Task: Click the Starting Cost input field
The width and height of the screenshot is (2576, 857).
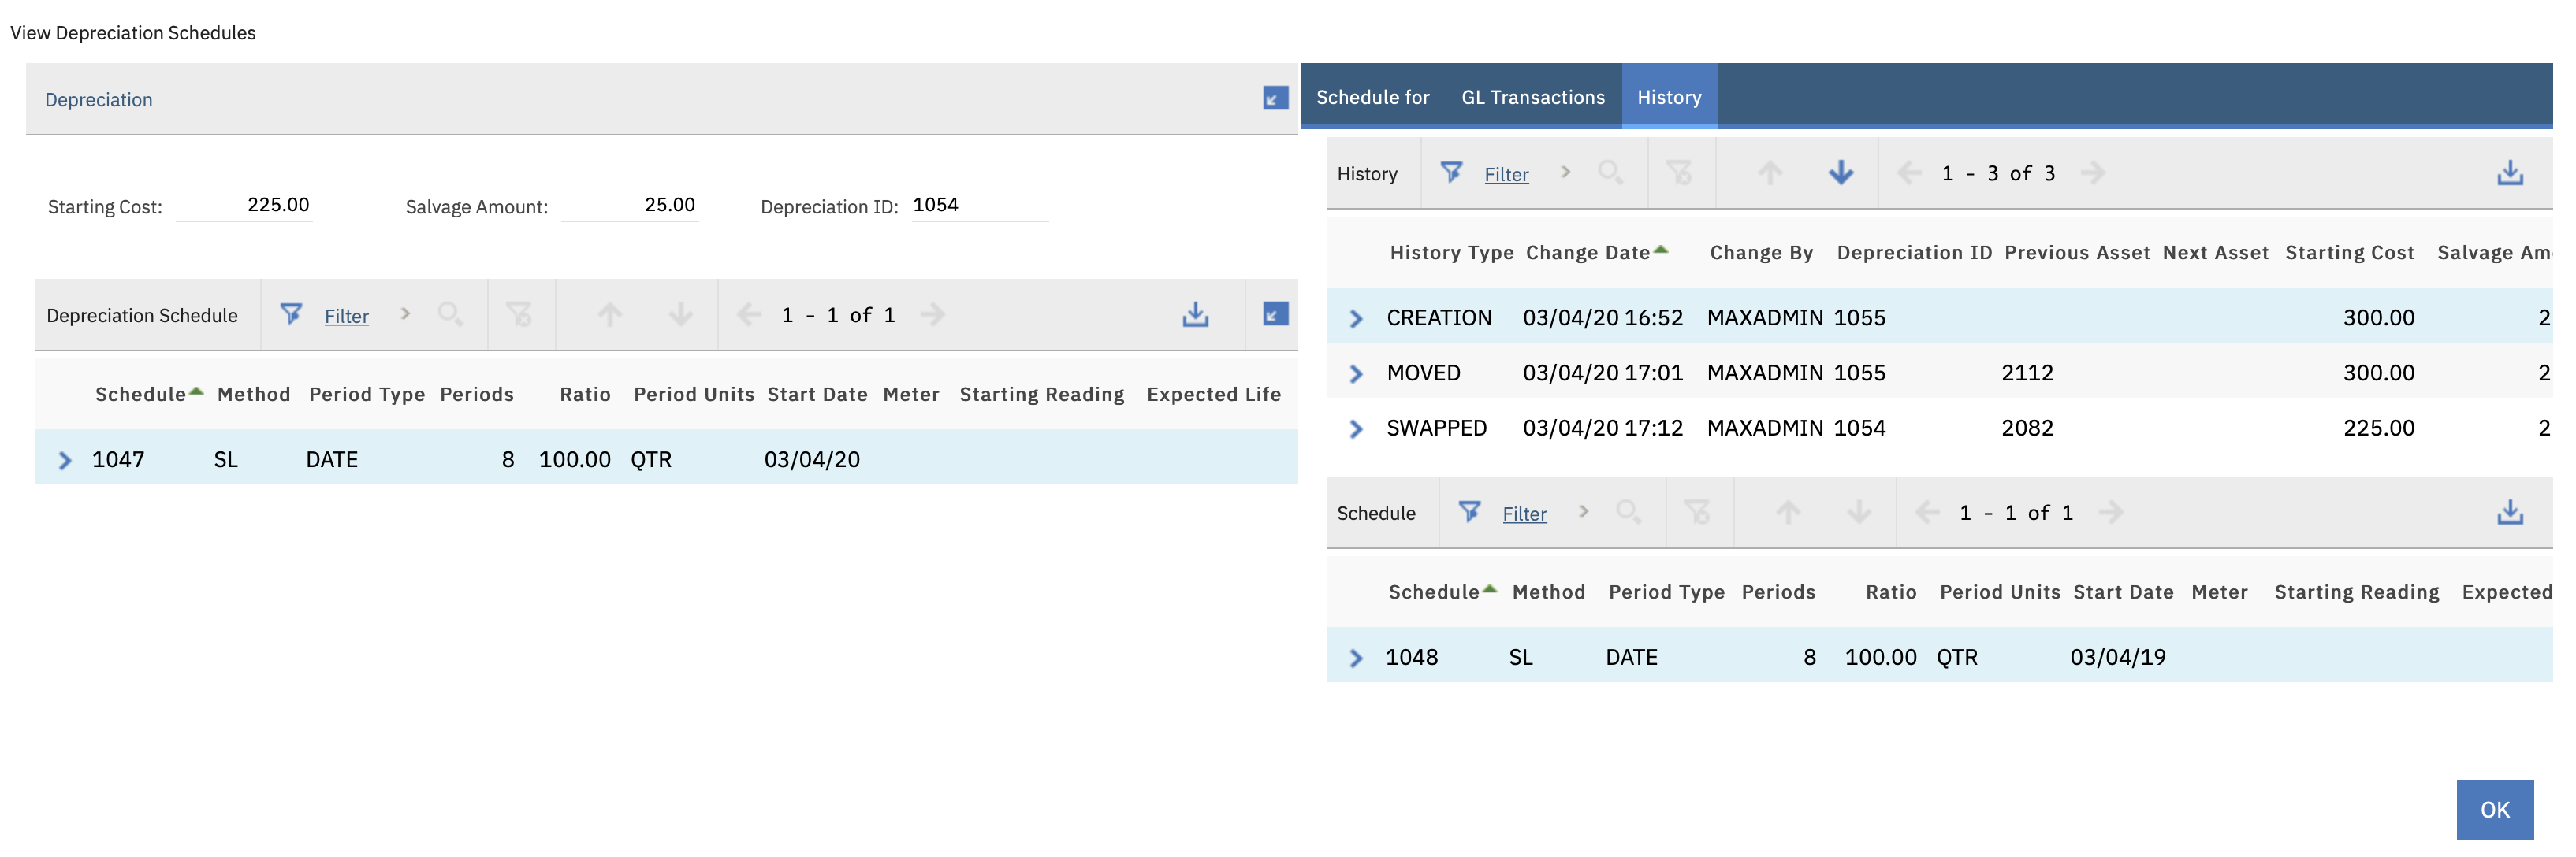Action: (x=245, y=206)
